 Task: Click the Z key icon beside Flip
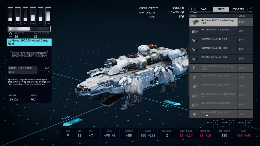click(x=215, y=123)
